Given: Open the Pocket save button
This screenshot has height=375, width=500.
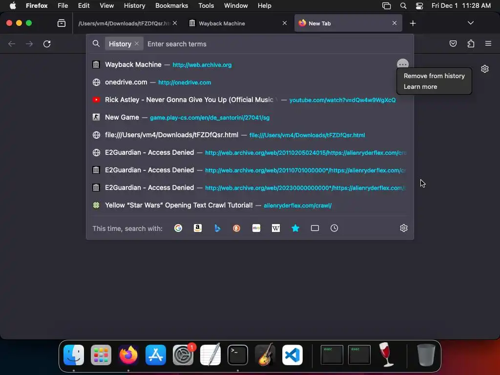Looking at the screenshot, I should pyautogui.click(x=453, y=43).
